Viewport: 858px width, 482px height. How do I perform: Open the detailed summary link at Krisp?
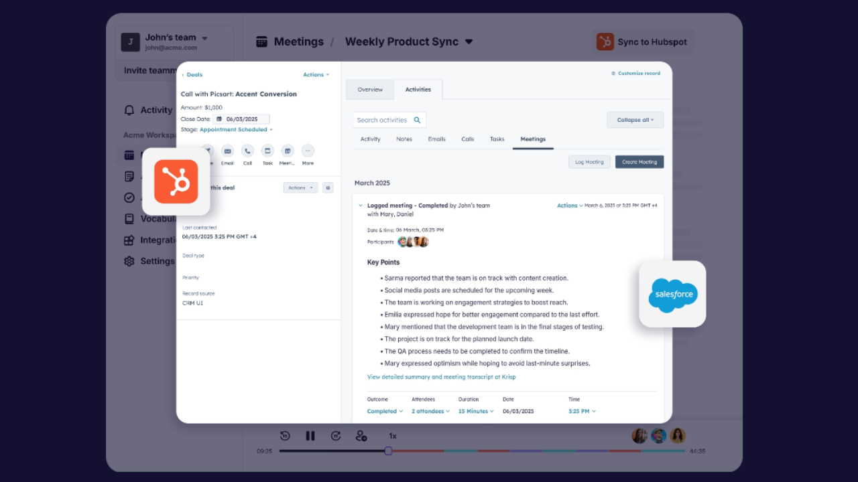[x=441, y=377]
